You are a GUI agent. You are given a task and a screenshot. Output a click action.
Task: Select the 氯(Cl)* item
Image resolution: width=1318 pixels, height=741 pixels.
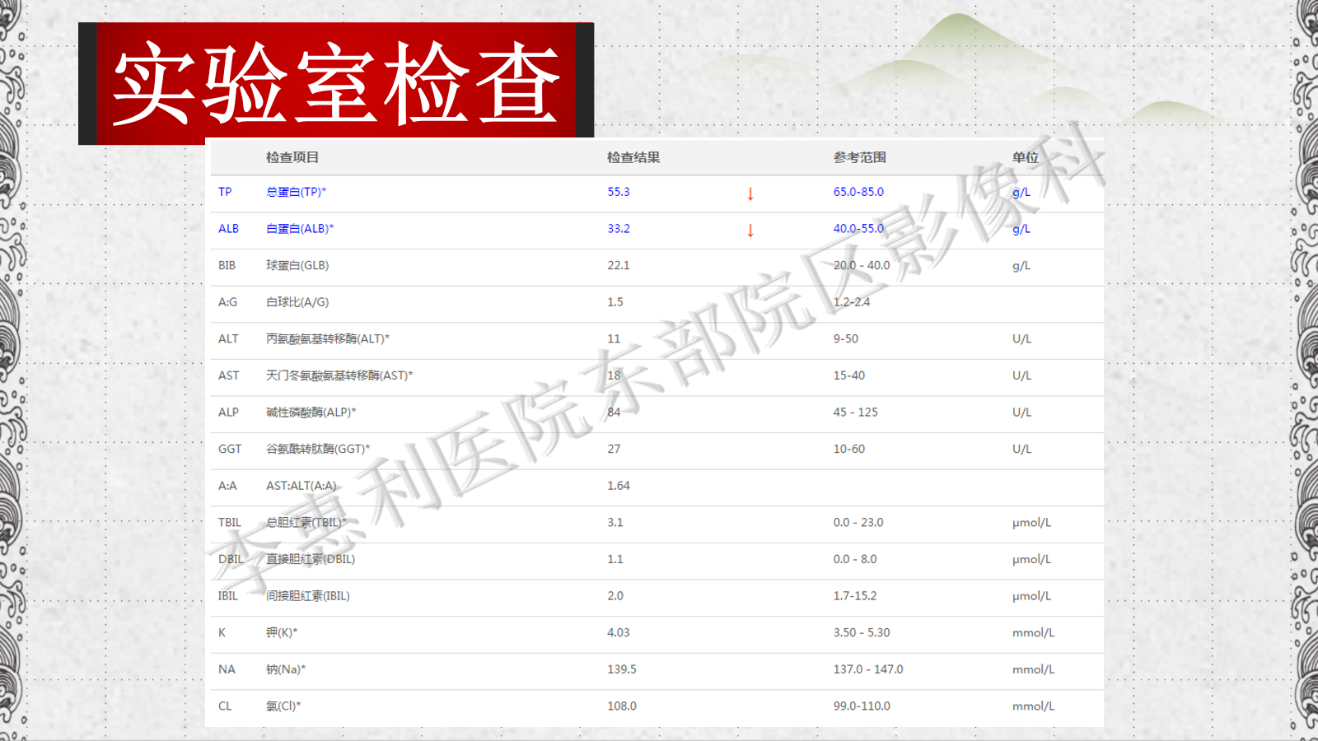pyautogui.click(x=283, y=706)
